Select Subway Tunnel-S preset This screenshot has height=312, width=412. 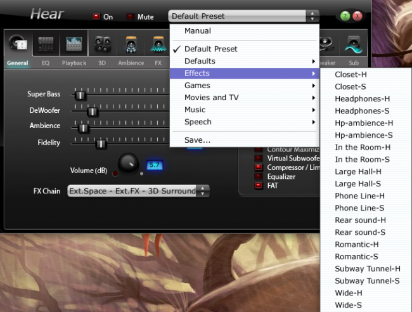tap(366, 281)
